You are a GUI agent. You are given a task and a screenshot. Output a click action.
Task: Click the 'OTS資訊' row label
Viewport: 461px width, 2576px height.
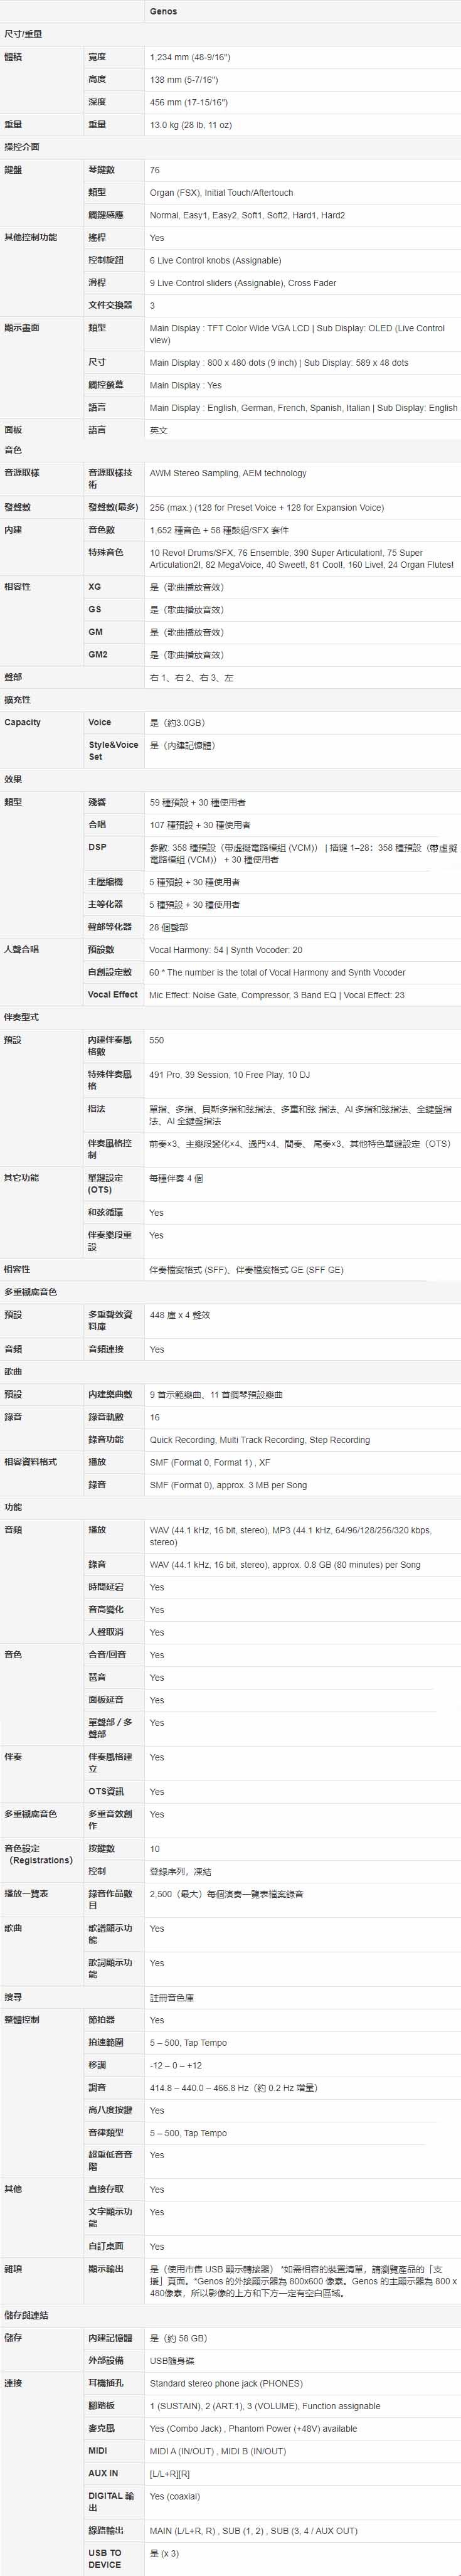106,1791
